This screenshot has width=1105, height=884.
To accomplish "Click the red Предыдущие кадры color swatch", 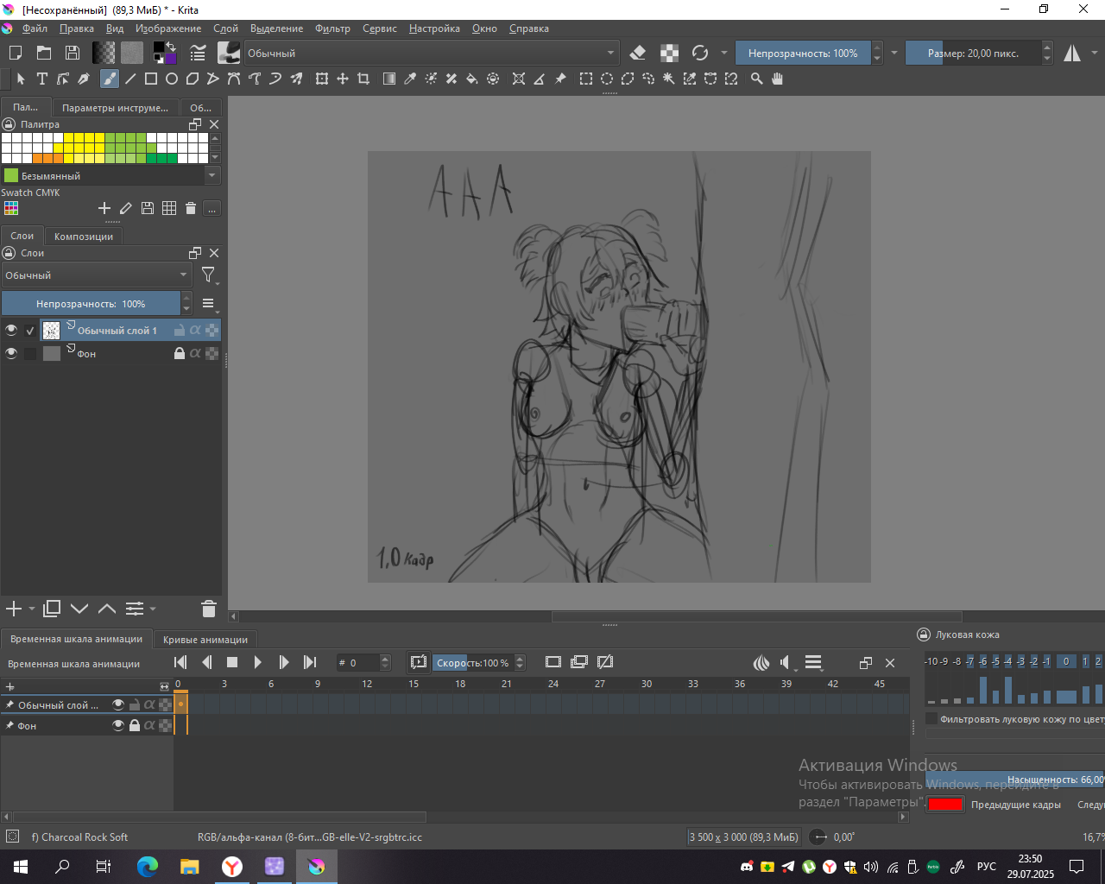I will click(x=945, y=805).
